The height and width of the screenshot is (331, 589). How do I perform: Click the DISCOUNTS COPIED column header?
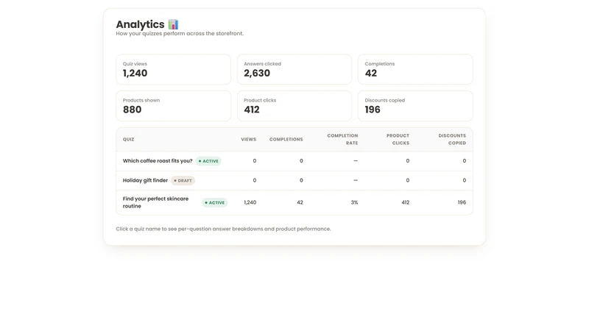coord(452,140)
